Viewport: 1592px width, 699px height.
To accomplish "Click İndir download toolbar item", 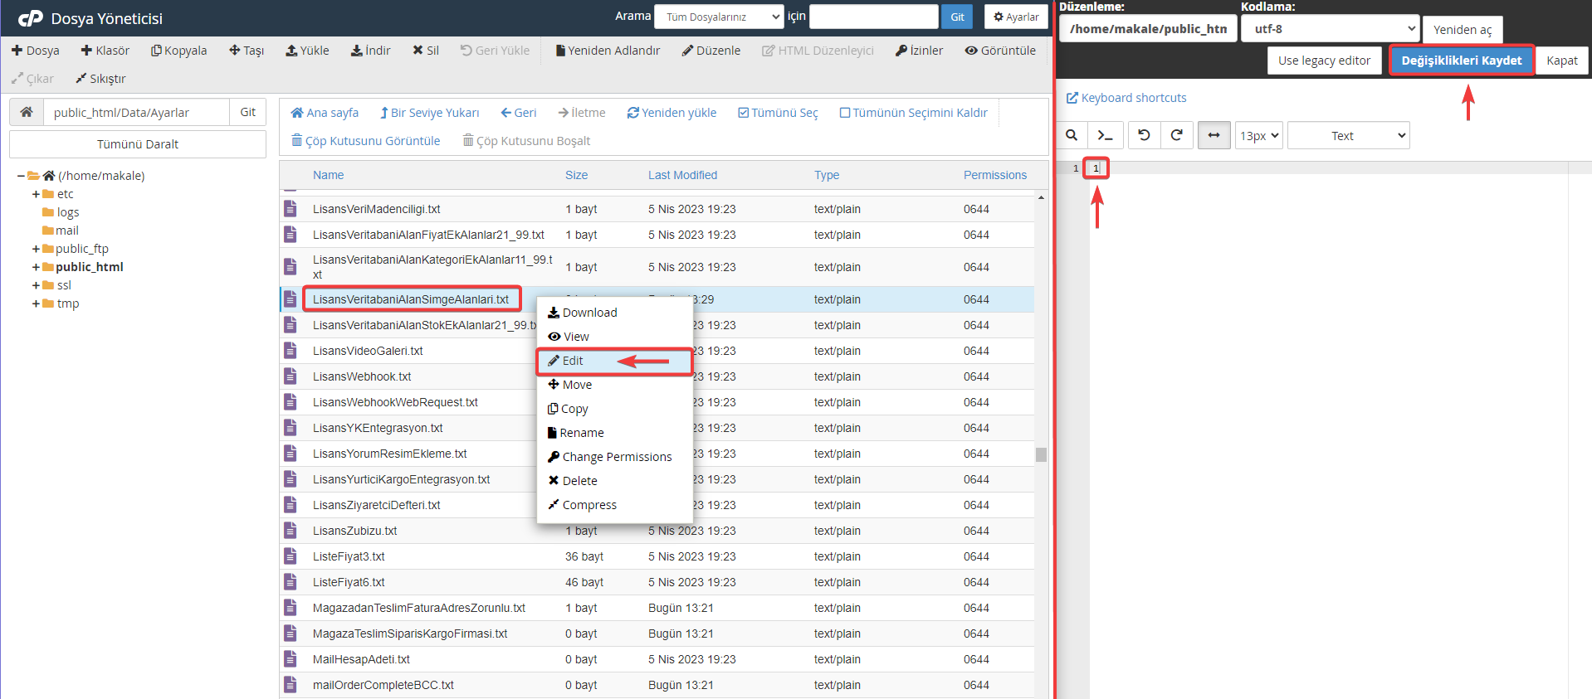I will pyautogui.click(x=370, y=51).
